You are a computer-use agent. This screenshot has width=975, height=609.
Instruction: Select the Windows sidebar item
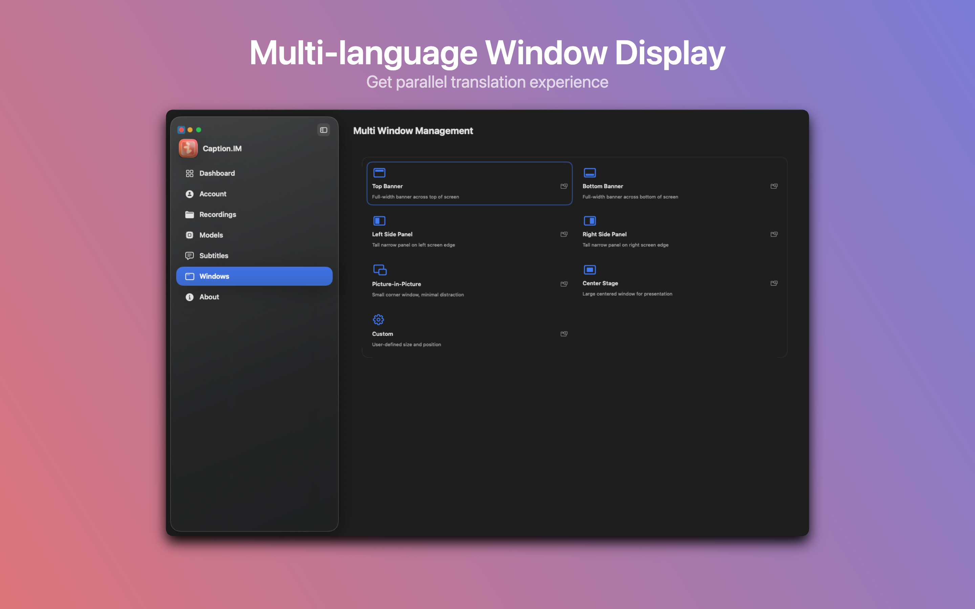(x=254, y=276)
